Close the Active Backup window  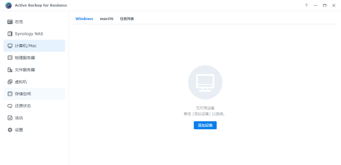pos(334,6)
